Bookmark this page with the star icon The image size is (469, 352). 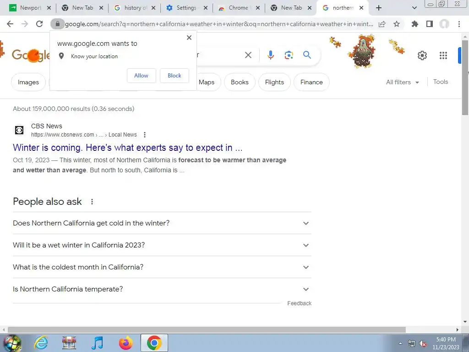point(397,24)
